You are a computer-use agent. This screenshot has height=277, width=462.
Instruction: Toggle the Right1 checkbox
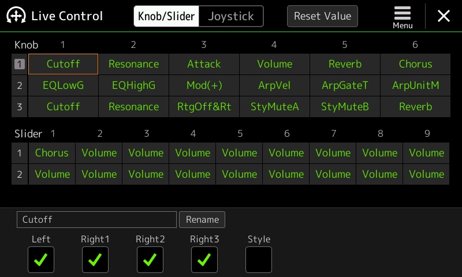95,260
